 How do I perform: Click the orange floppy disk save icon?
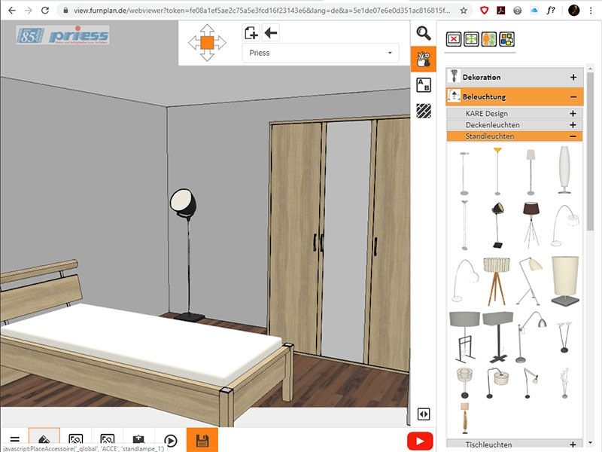(x=202, y=441)
